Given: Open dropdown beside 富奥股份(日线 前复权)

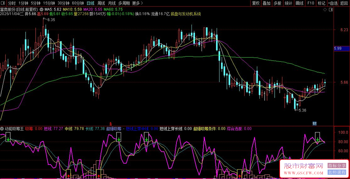Looking at the screenshot, I should [x=42, y=9].
